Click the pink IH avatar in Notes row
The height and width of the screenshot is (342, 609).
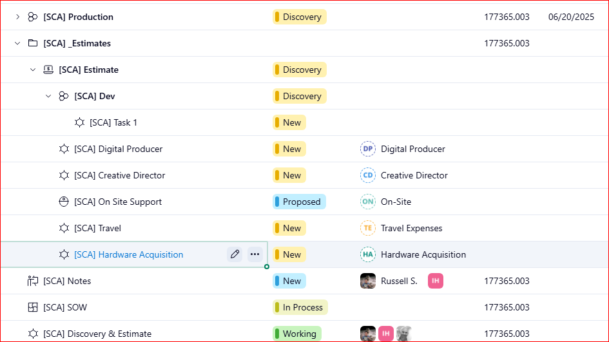point(436,281)
